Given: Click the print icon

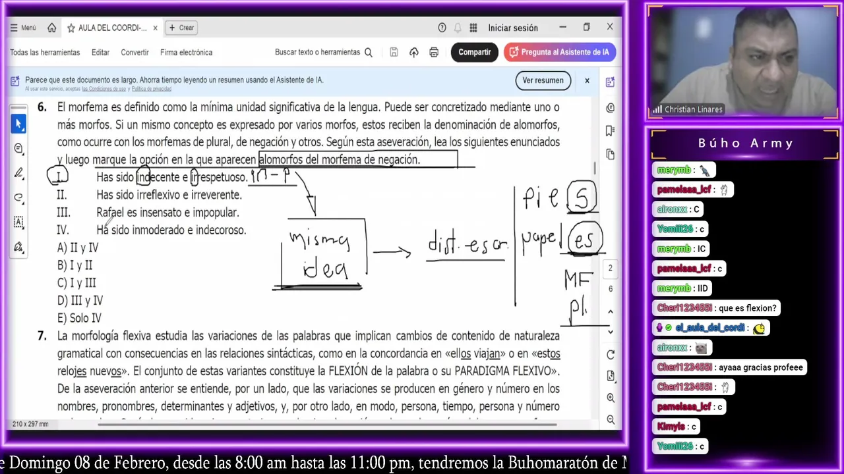Looking at the screenshot, I should pyautogui.click(x=434, y=52).
